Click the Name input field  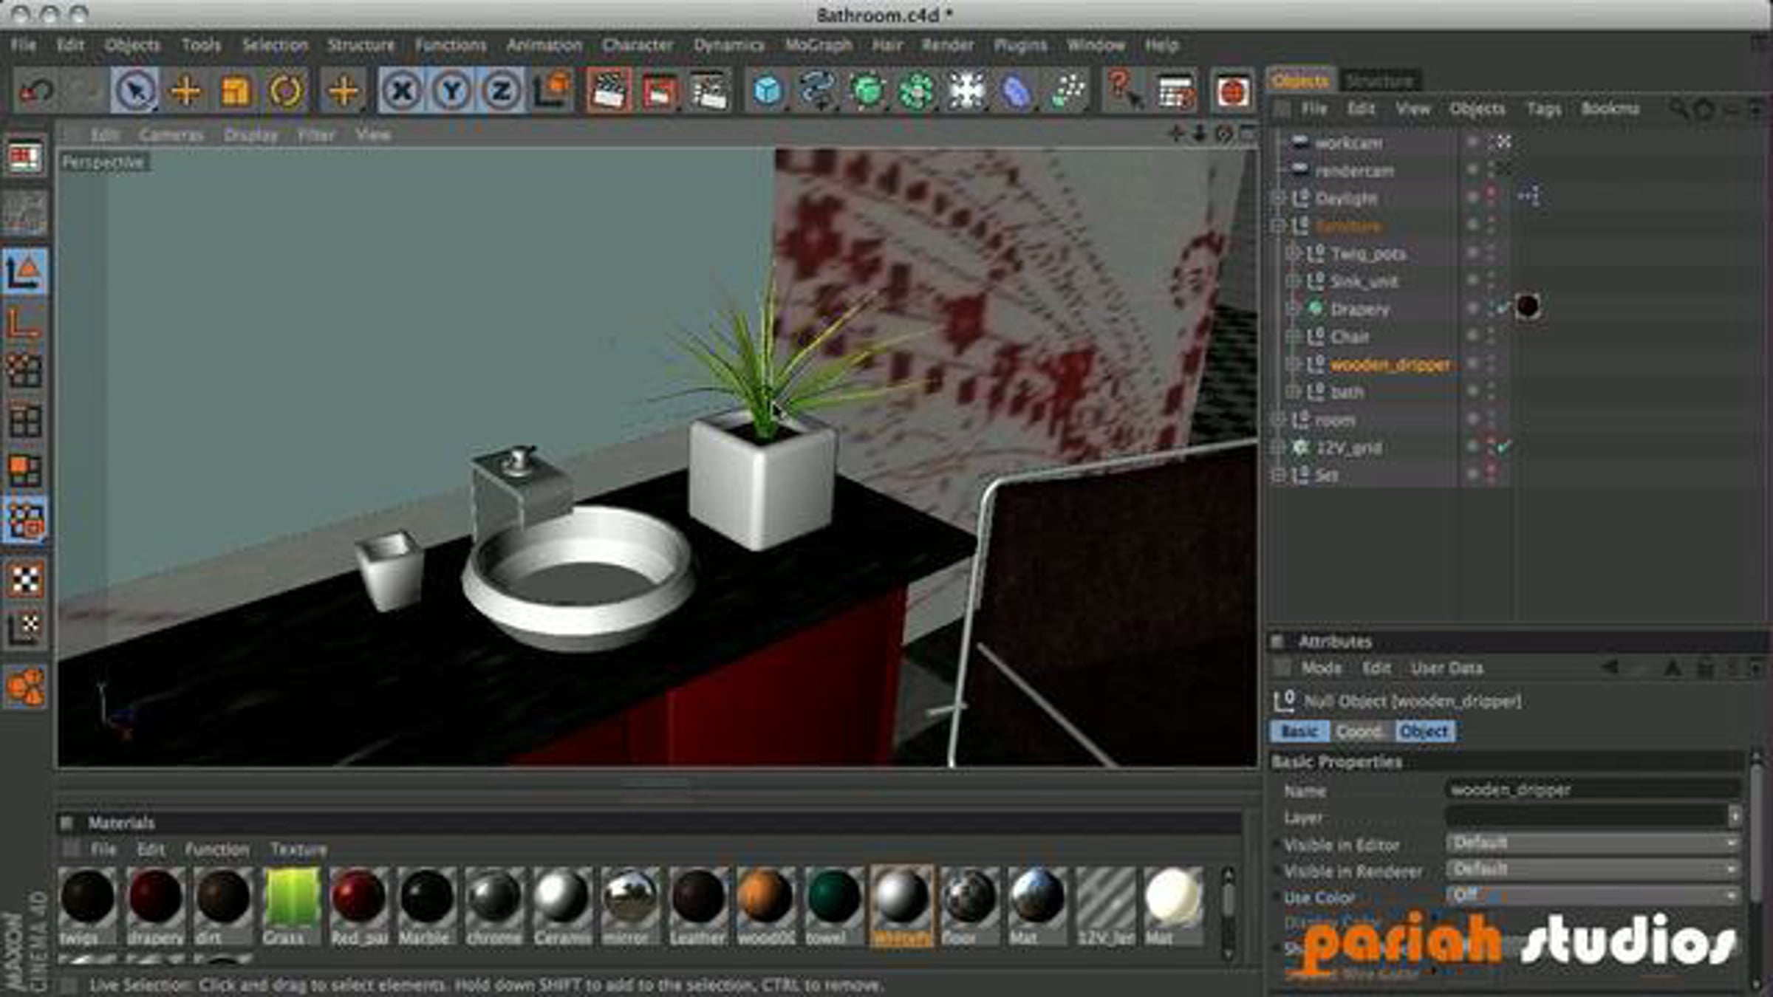(1592, 789)
